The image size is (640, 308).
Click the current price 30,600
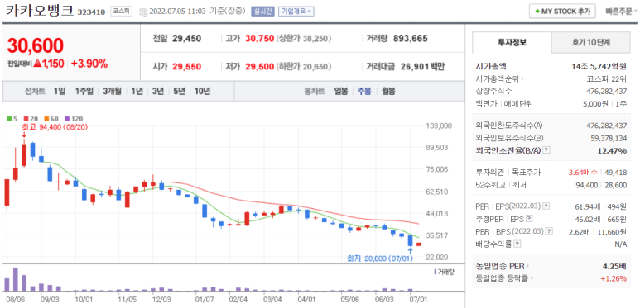(35, 45)
